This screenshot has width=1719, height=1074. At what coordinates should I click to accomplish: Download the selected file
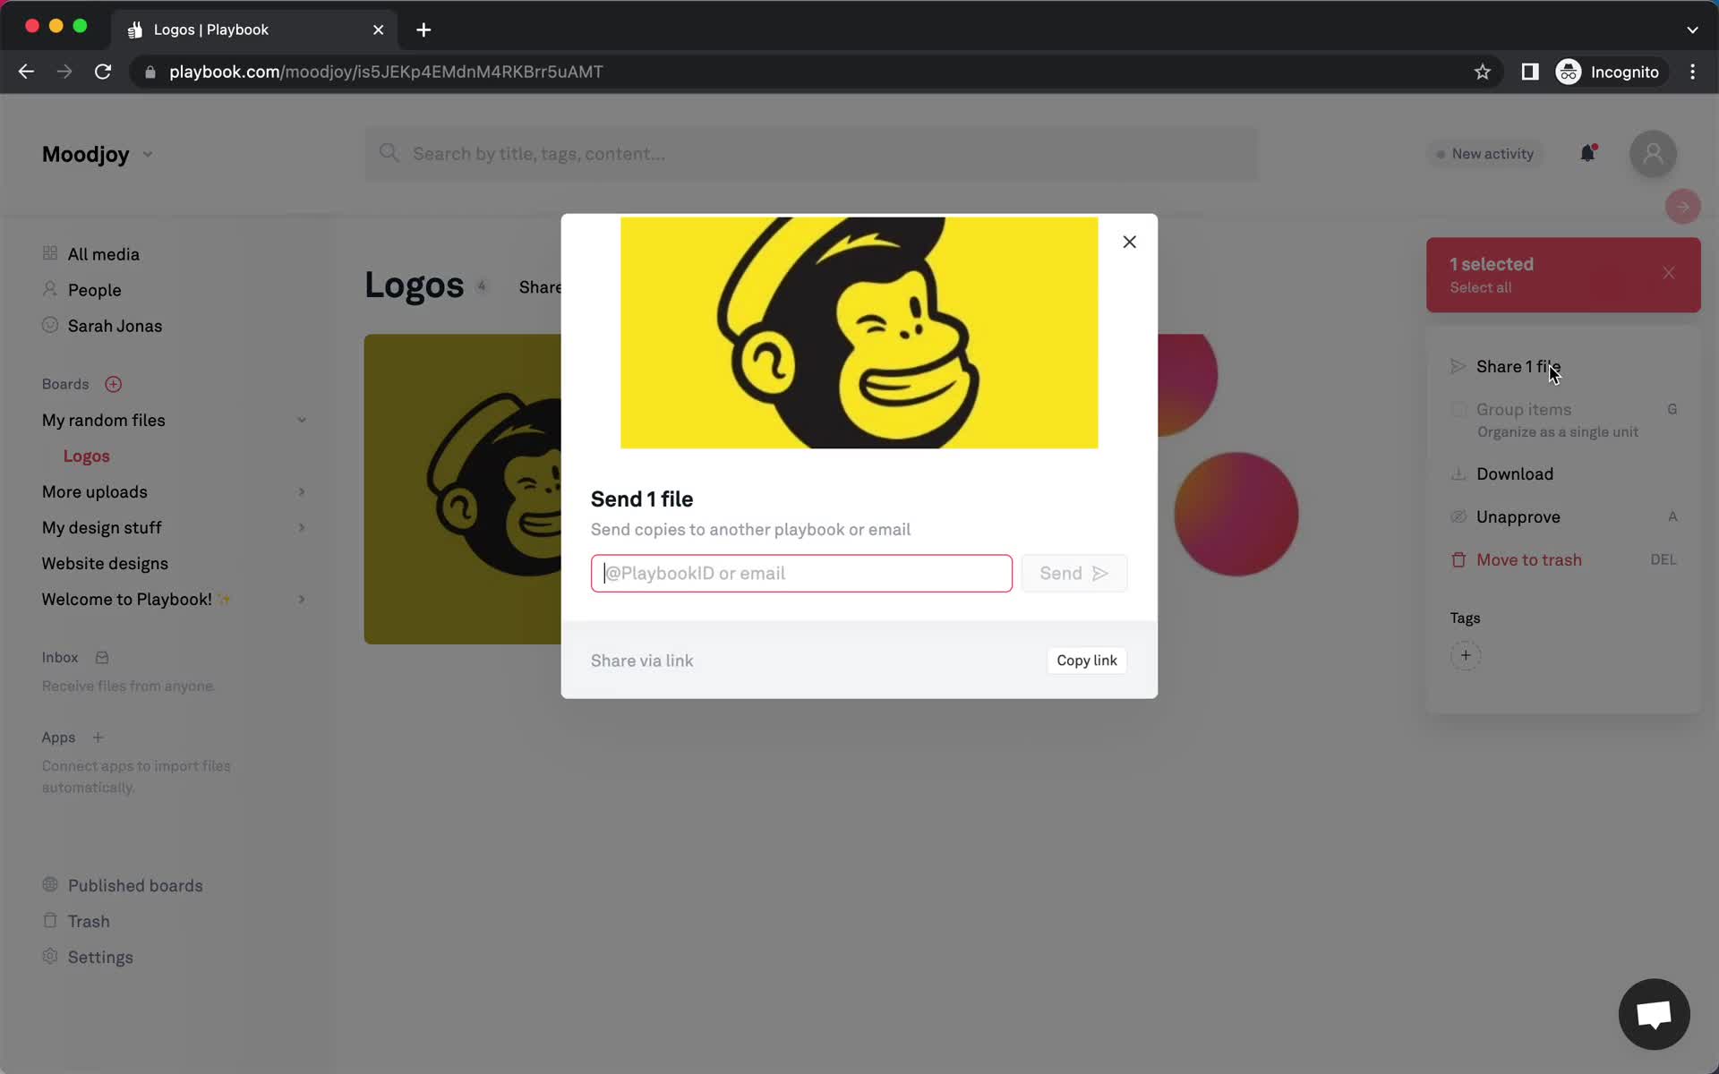(1514, 473)
